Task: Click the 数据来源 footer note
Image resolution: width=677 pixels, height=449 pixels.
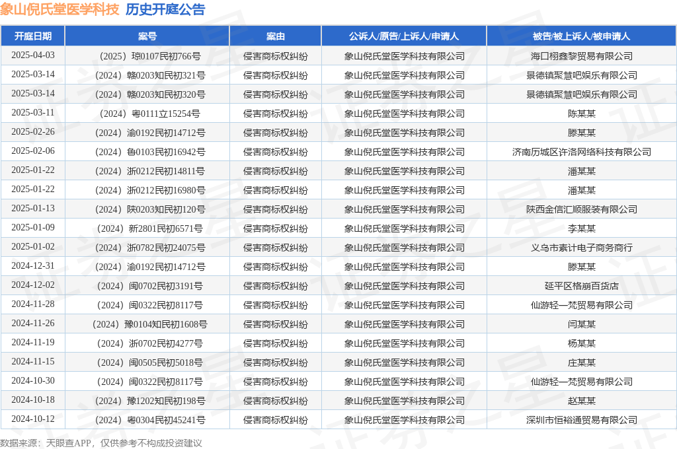Action: coord(100,443)
